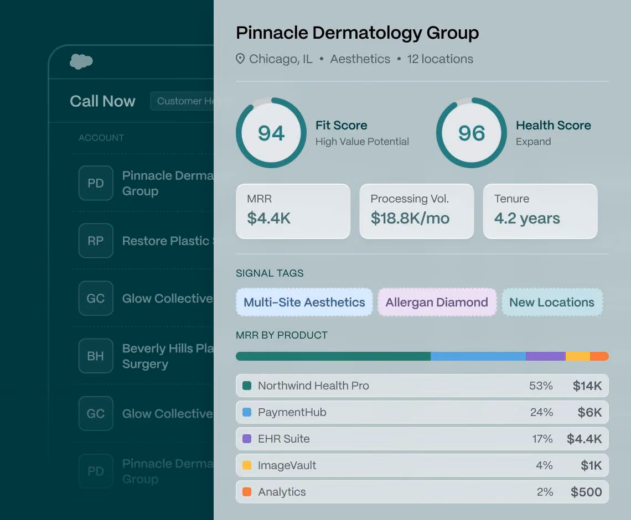Select the Analytics product row
The height and width of the screenshot is (520, 631).
[422, 492]
